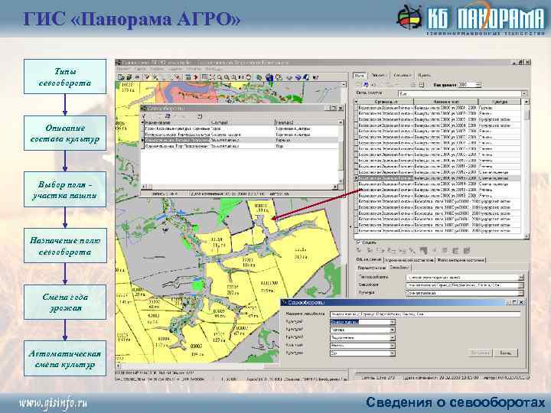Click the Наименование header in the small Севообороты window
The width and height of the screenshot is (551, 413).
click(177, 122)
